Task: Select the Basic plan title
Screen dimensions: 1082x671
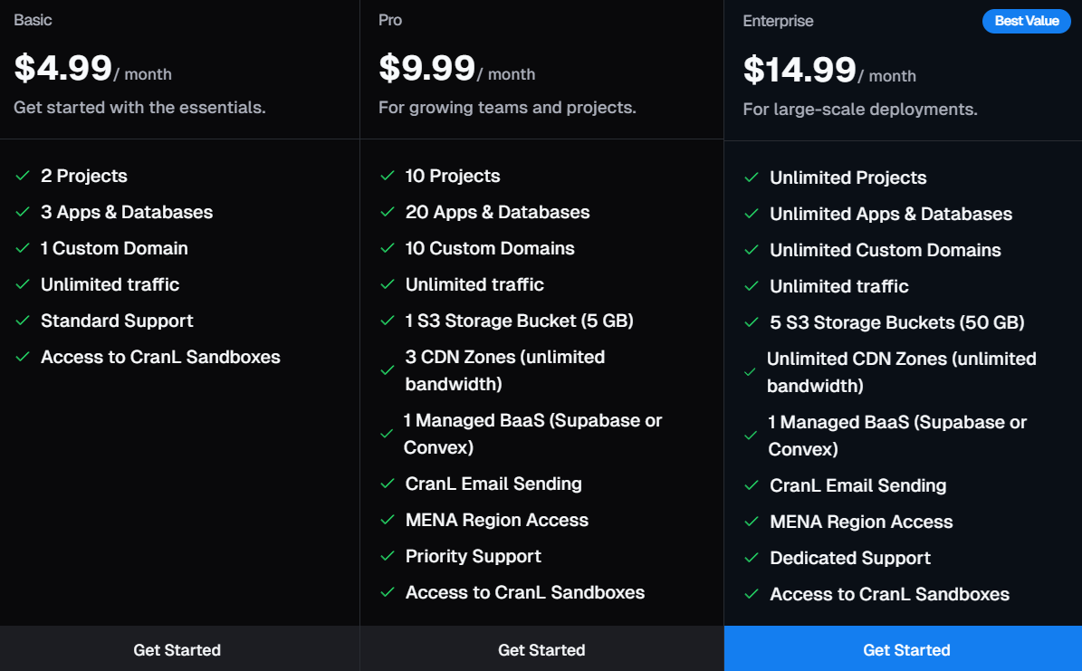Action: (x=33, y=20)
